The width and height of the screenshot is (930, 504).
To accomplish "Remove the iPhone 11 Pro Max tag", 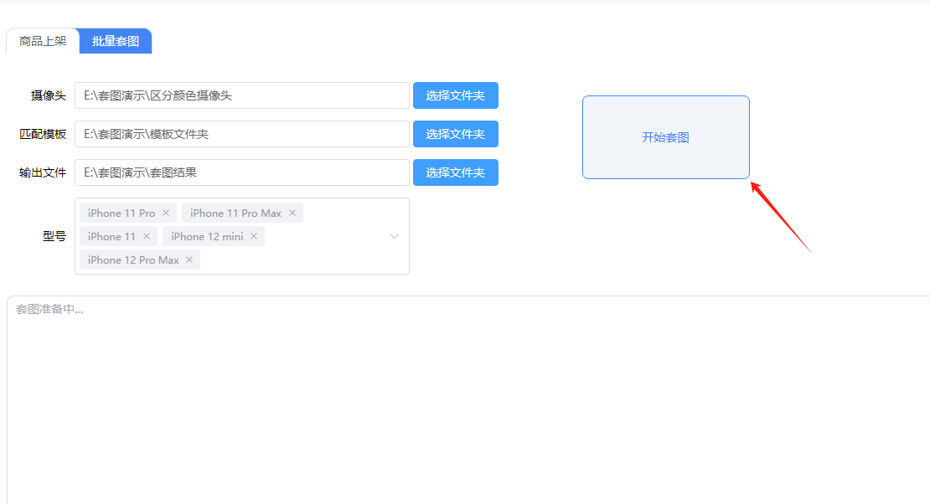I will (292, 213).
